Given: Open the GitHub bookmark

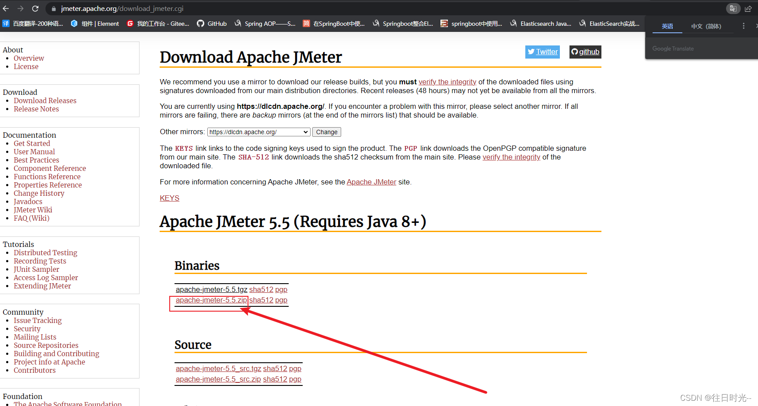Looking at the screenshot, I should point(212,24).
